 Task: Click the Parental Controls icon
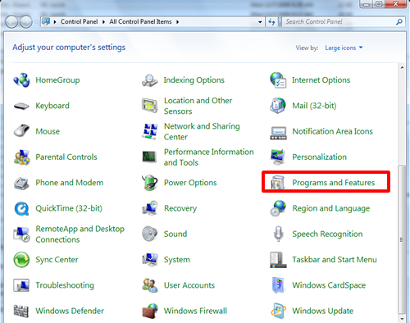pyautogui.click(x=21, y=157)
